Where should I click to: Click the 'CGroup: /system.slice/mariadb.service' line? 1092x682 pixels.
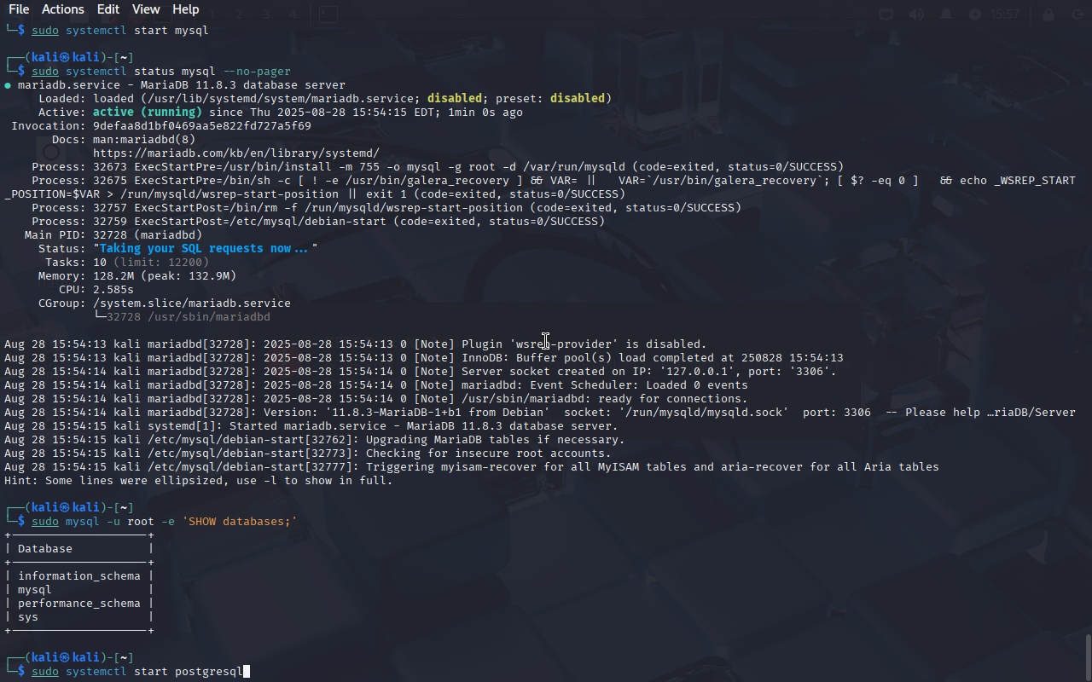pyautogui.click(x=165, y=303)
